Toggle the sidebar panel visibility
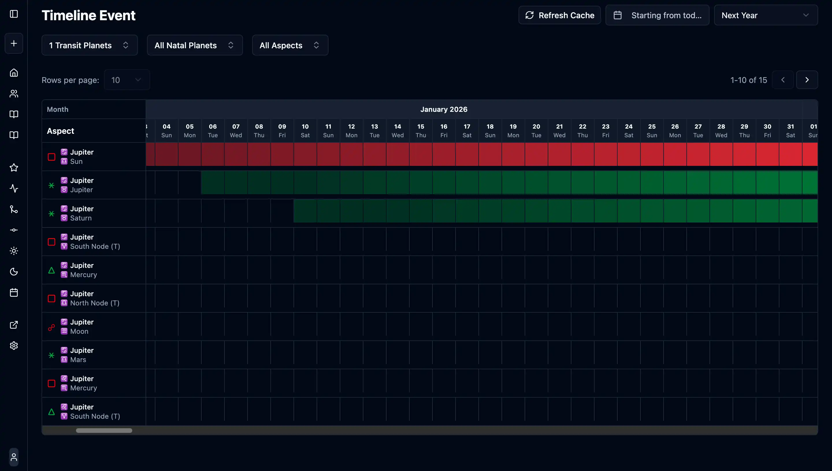The image size is (832, 471). coord(14,14)
